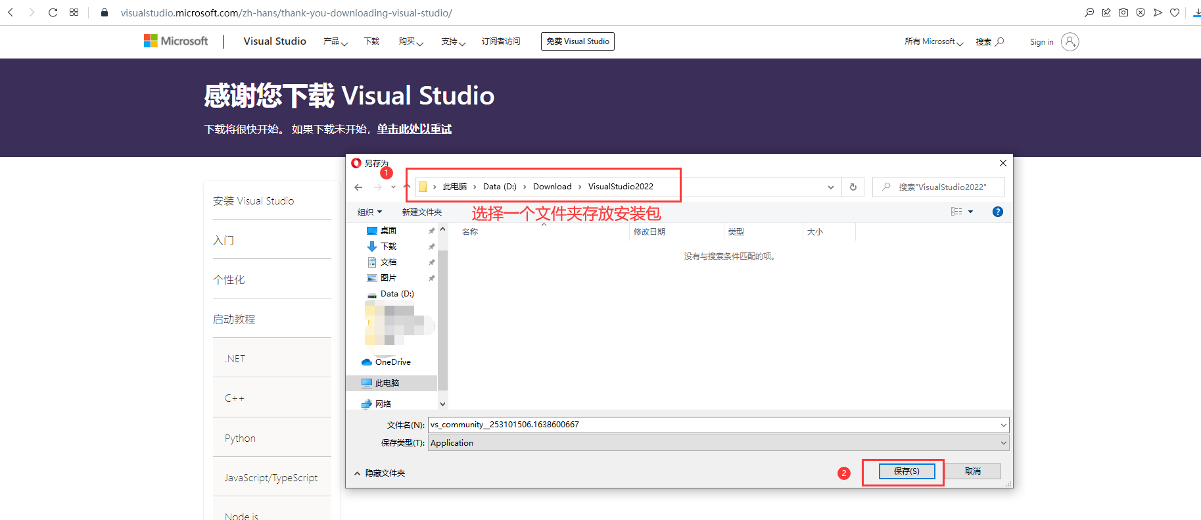Click the view layout icon in dialog

956,212
